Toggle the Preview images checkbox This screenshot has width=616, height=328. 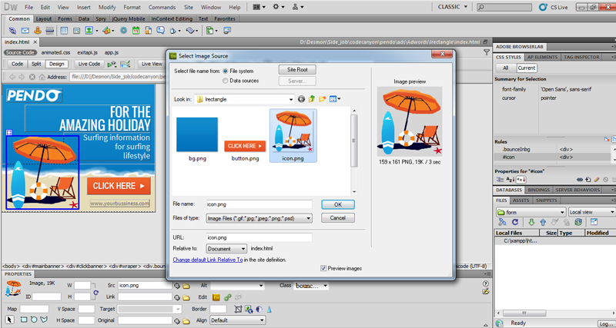(x=323, y=268)
